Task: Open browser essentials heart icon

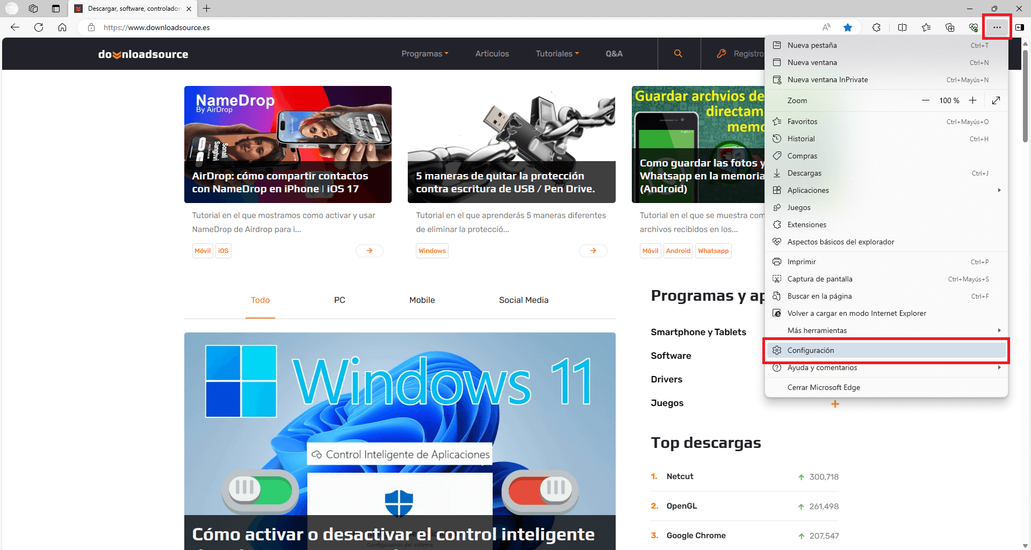Action: (x=974, y=27)
